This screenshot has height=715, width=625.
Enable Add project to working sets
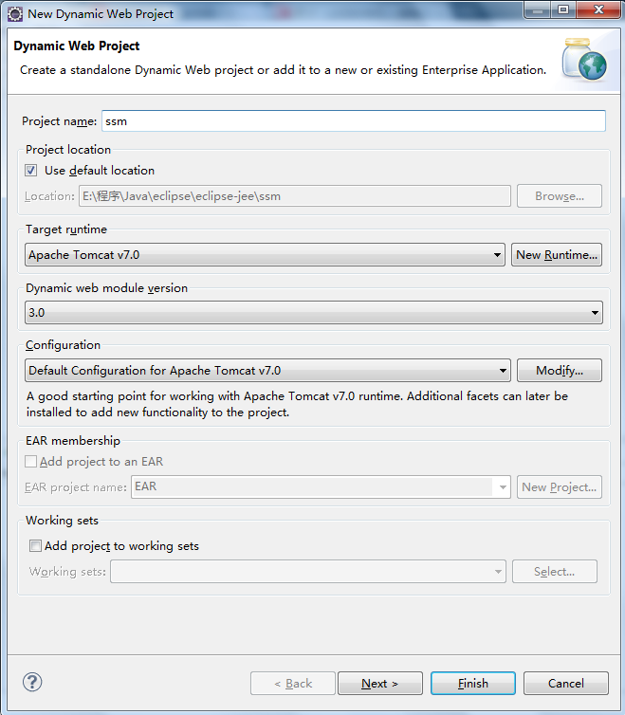coord(36,546)
